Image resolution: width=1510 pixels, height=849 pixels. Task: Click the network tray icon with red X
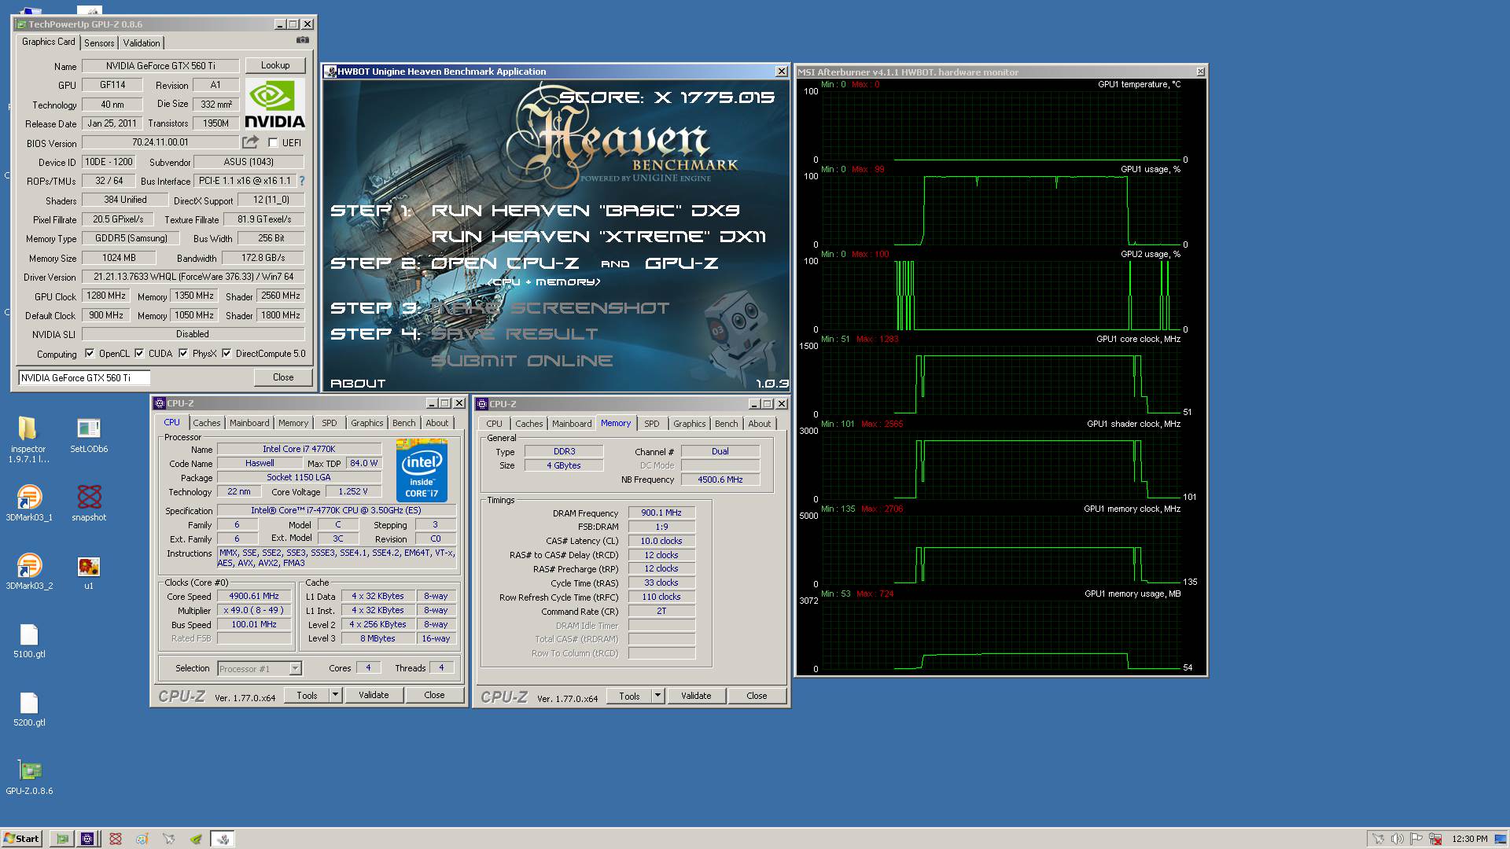(x=1435, y=839)
